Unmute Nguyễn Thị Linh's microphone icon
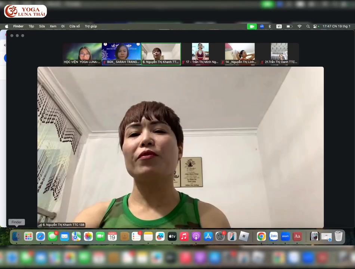Image resolution: width=355 pixels, height=269 pixels. [222, 61]
